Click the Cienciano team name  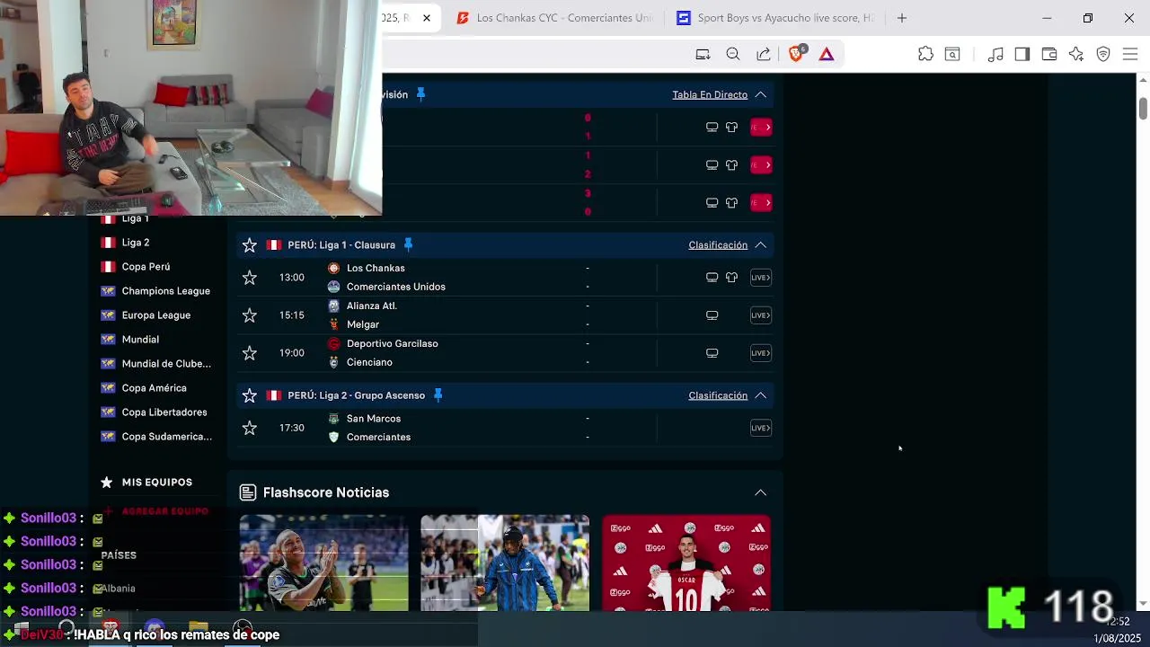(369, 362)
